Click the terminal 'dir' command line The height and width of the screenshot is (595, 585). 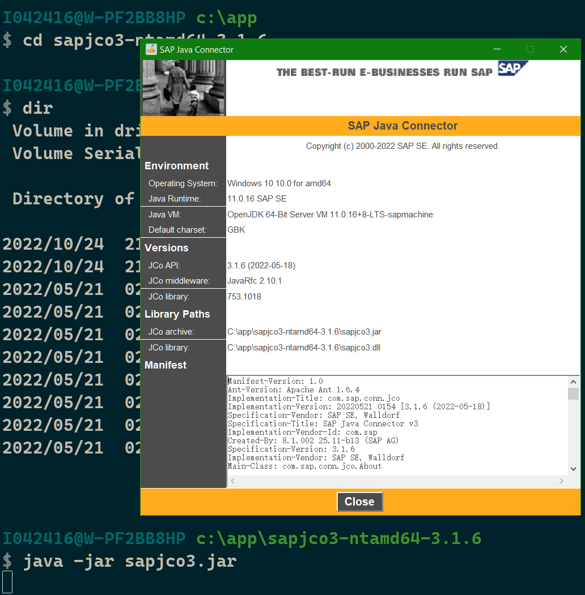point(37,108)
